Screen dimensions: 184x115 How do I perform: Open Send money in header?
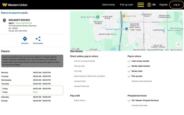(108, 5)
